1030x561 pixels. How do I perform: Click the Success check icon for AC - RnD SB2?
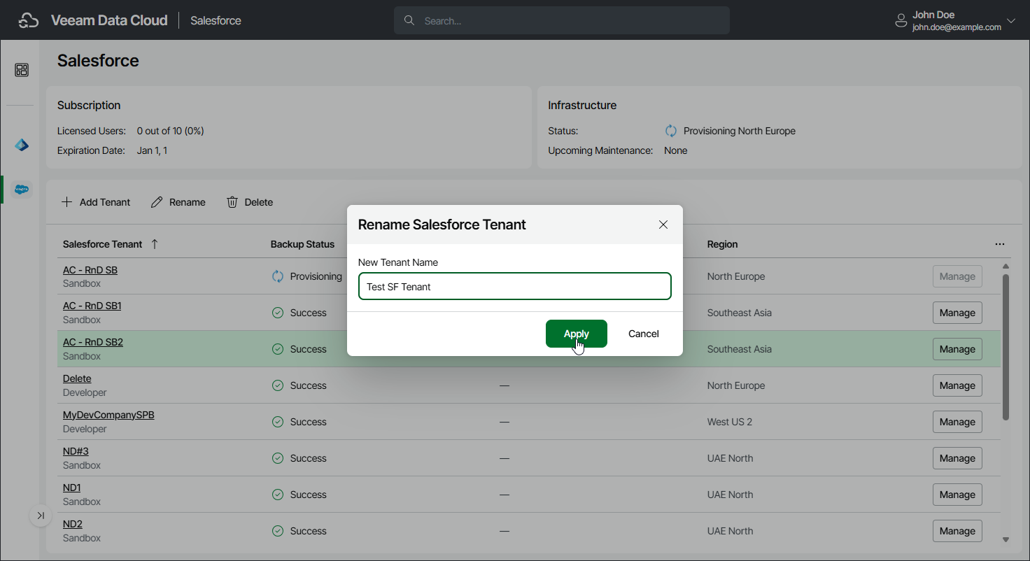pyautogui.click(x=278, y=349)
